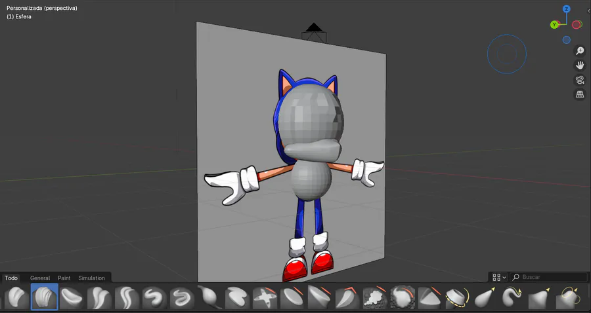
Task: Select the Smooth brush
Action: [403, 297]
